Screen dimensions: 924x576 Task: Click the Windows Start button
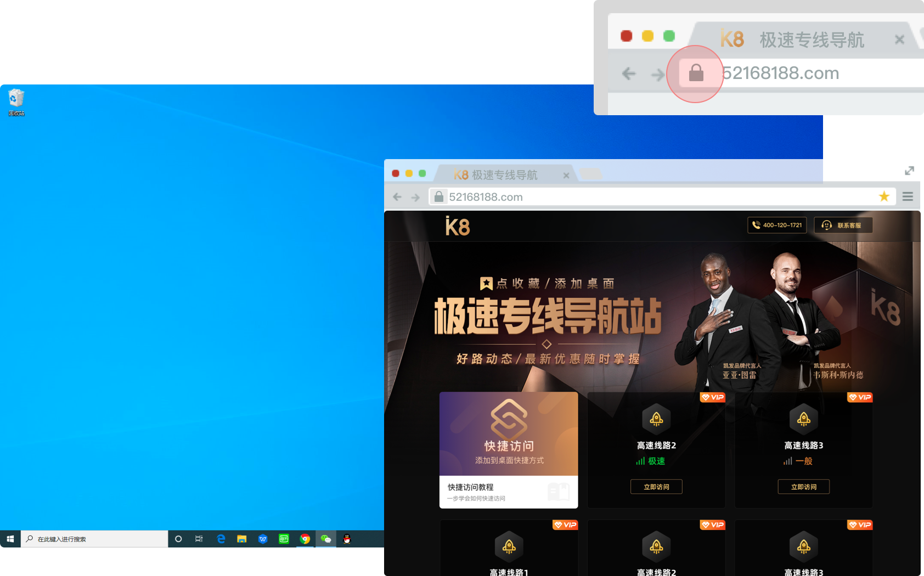10,539
